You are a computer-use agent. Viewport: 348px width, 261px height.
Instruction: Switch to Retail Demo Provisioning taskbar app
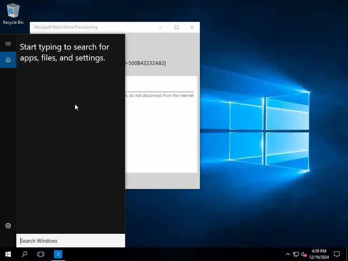(x=58, y=254)
